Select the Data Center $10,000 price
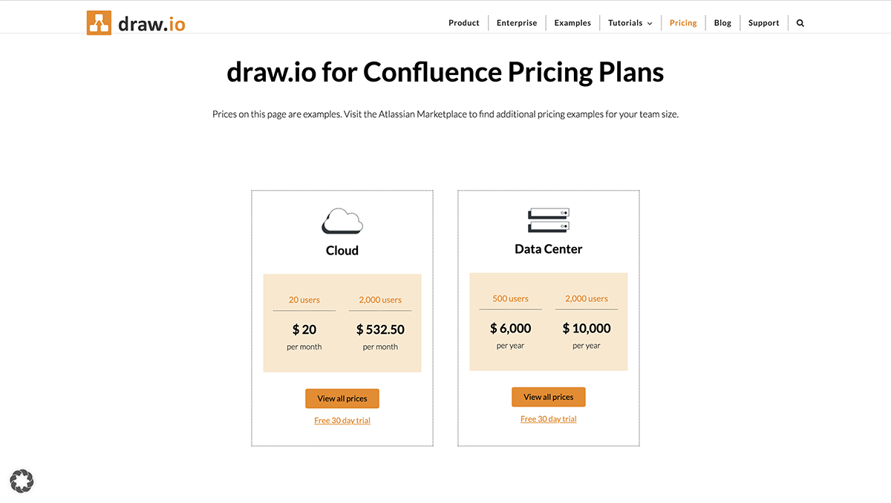The height and width of the screenshot is (503, 891). [587, 328]
